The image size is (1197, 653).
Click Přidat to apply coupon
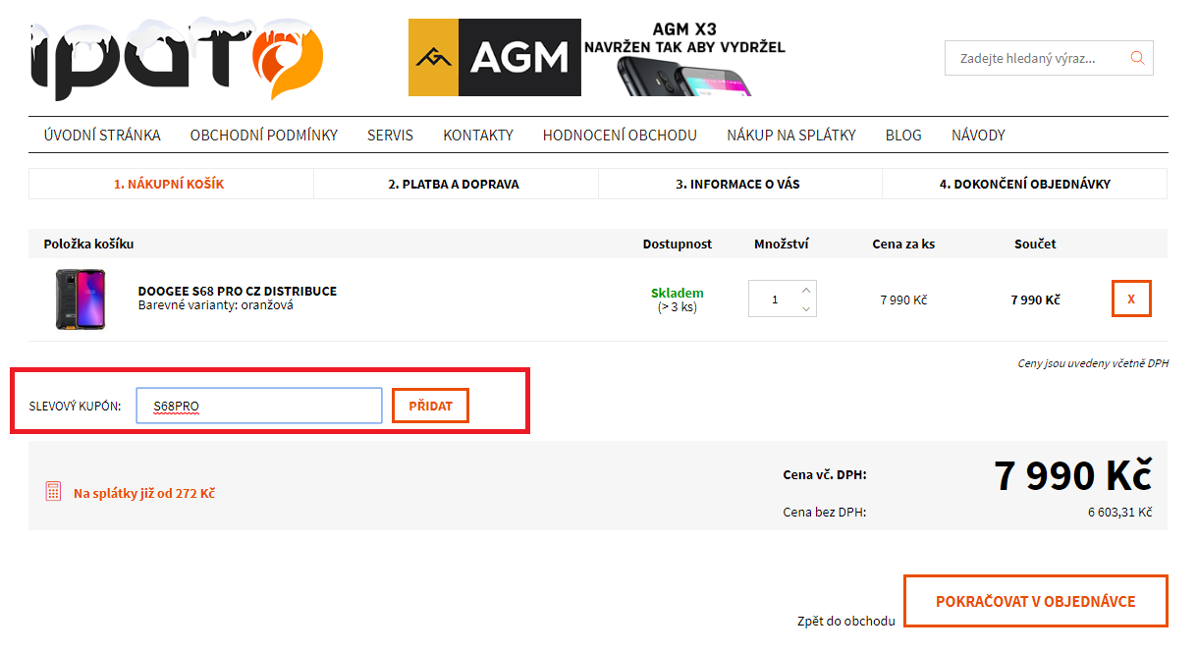430,406
